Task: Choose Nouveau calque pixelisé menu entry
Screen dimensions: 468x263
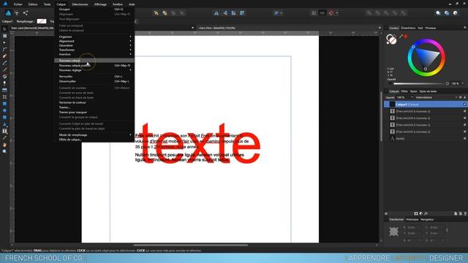Action: (94, 65)
